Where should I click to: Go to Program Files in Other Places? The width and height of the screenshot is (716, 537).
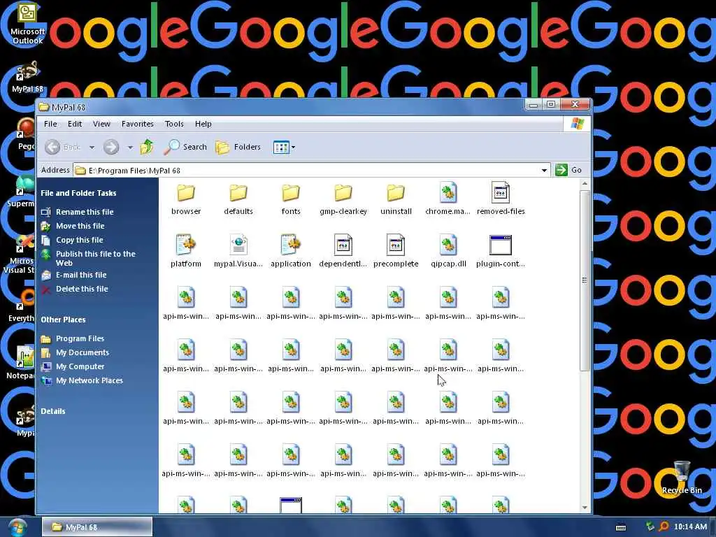click(80, 339)
